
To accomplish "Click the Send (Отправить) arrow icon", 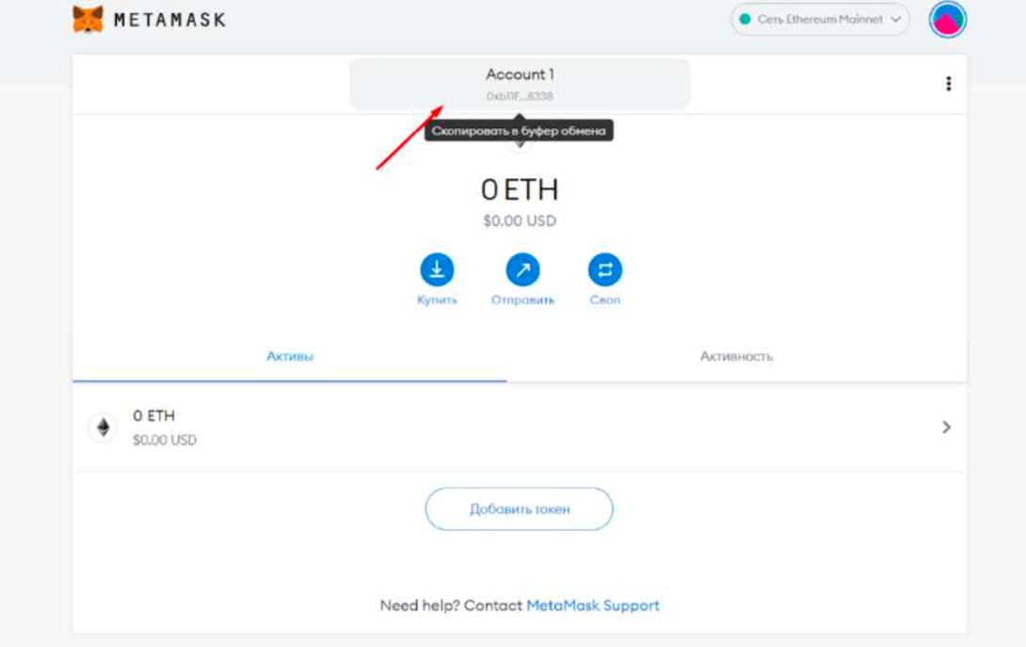I will (522, 269).
